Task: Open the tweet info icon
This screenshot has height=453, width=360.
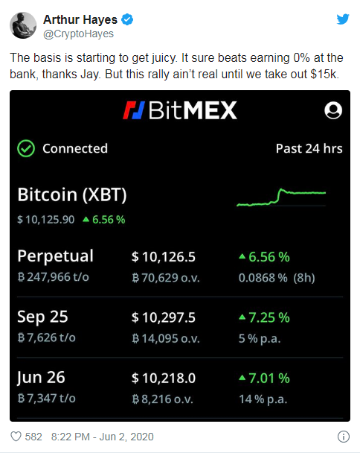Action: click(x=344, y=437)
